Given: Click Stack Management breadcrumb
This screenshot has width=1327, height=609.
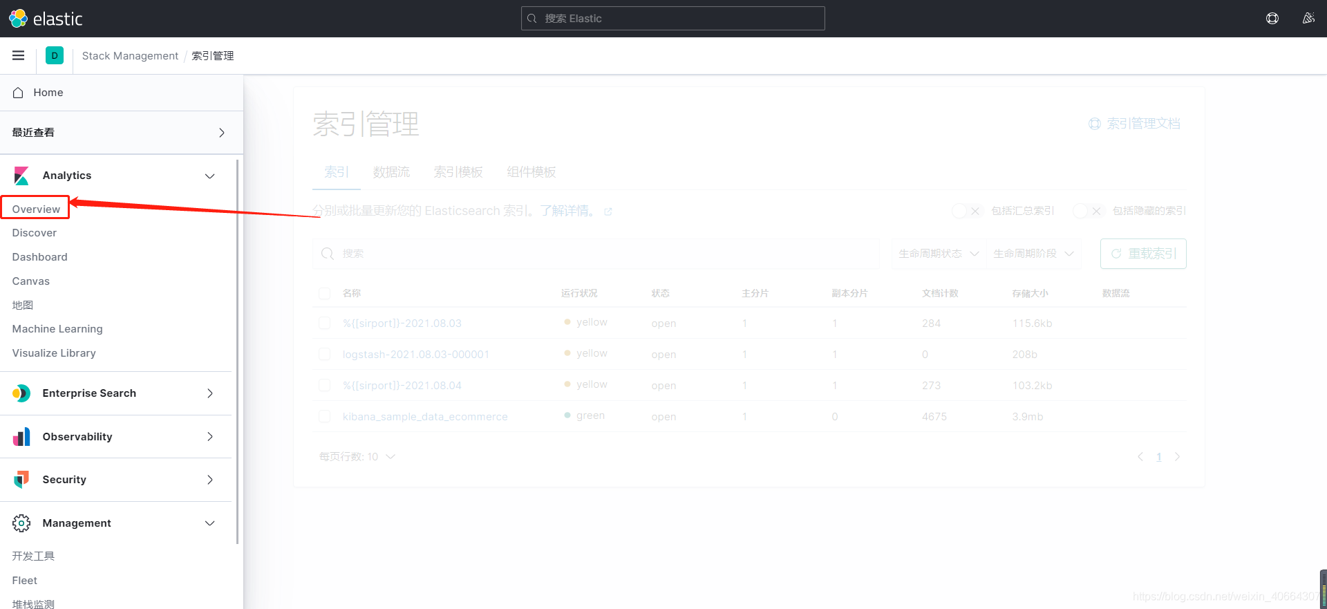Looking at the screenshot, I should [130, 56].
